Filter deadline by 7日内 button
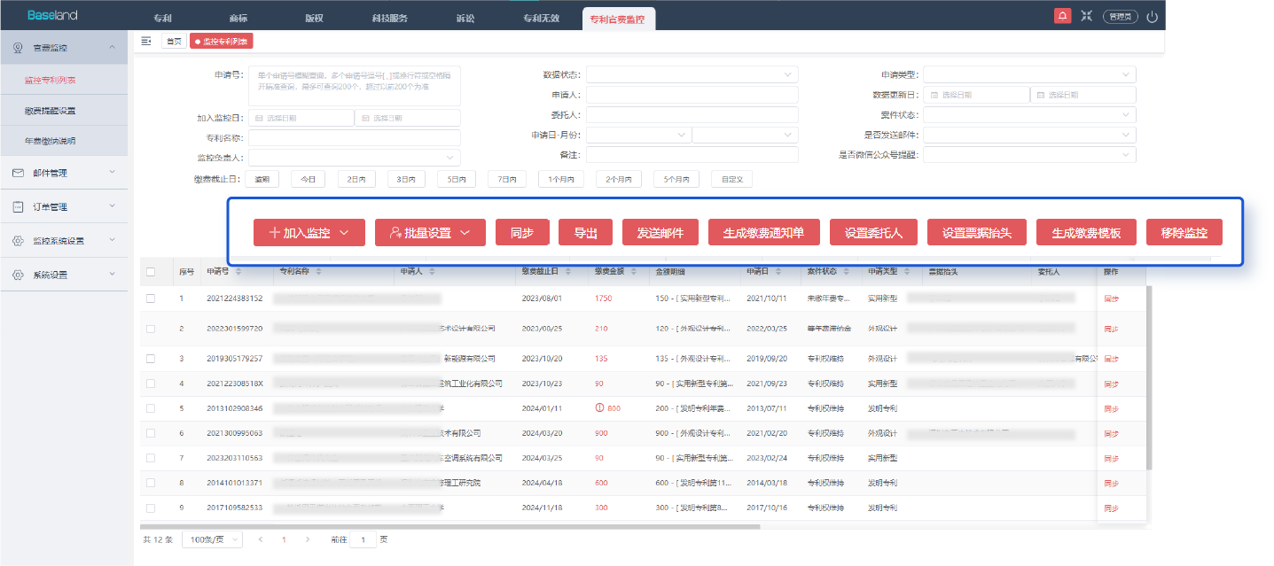The image size is (1274, 566). pyautogui.click(x=506, y=179)
